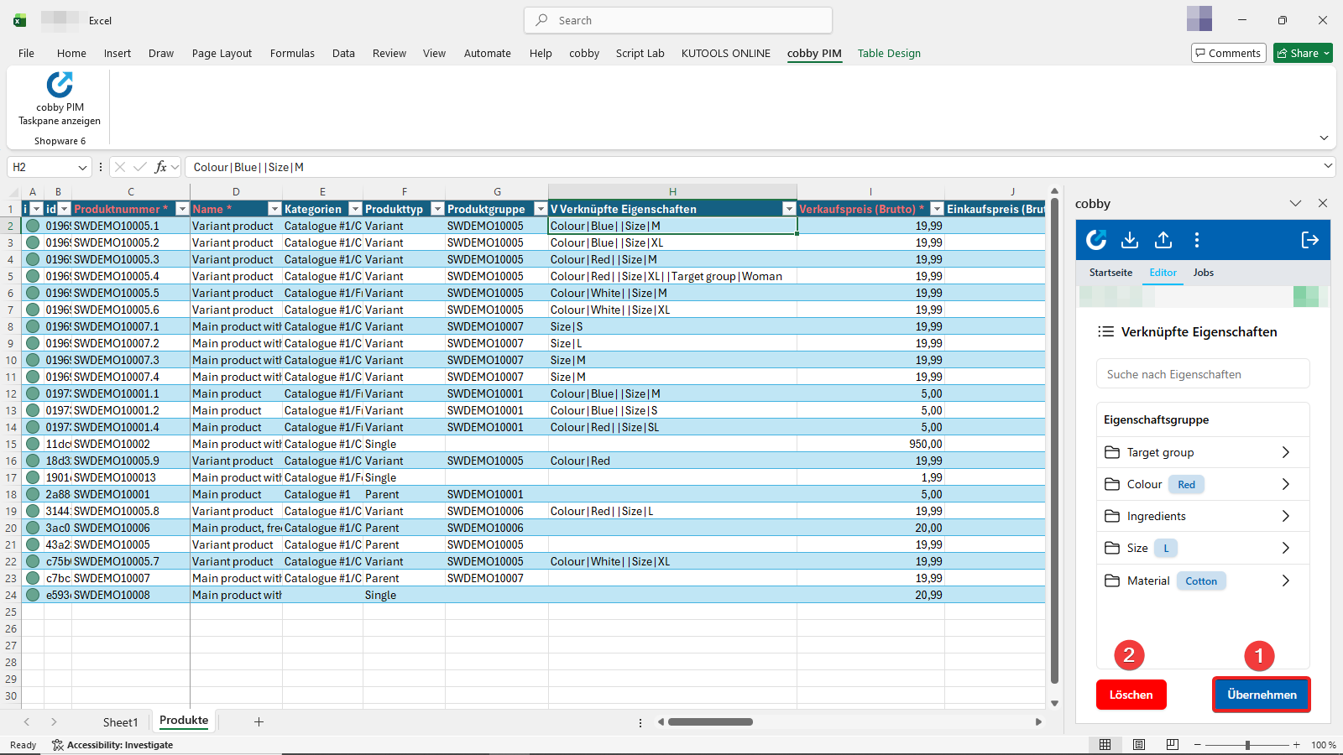Expand the Colour property group chevron
Image resolution: width=1343 pixels, height=755 pixels.
[x=1285, y=484]
